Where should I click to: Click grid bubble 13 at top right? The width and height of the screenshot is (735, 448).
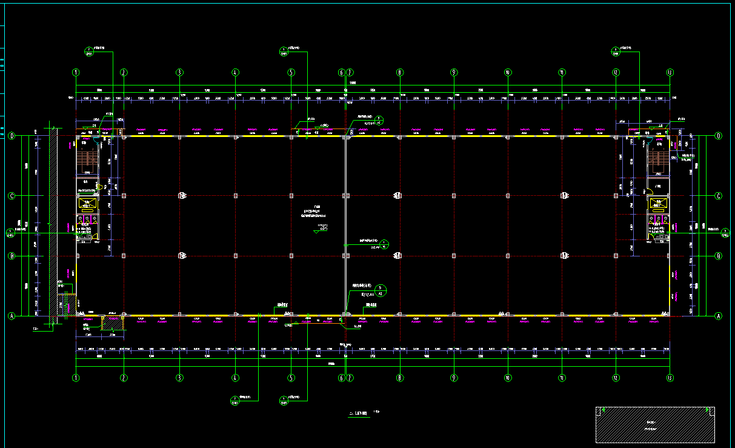(x=670, y=72)
